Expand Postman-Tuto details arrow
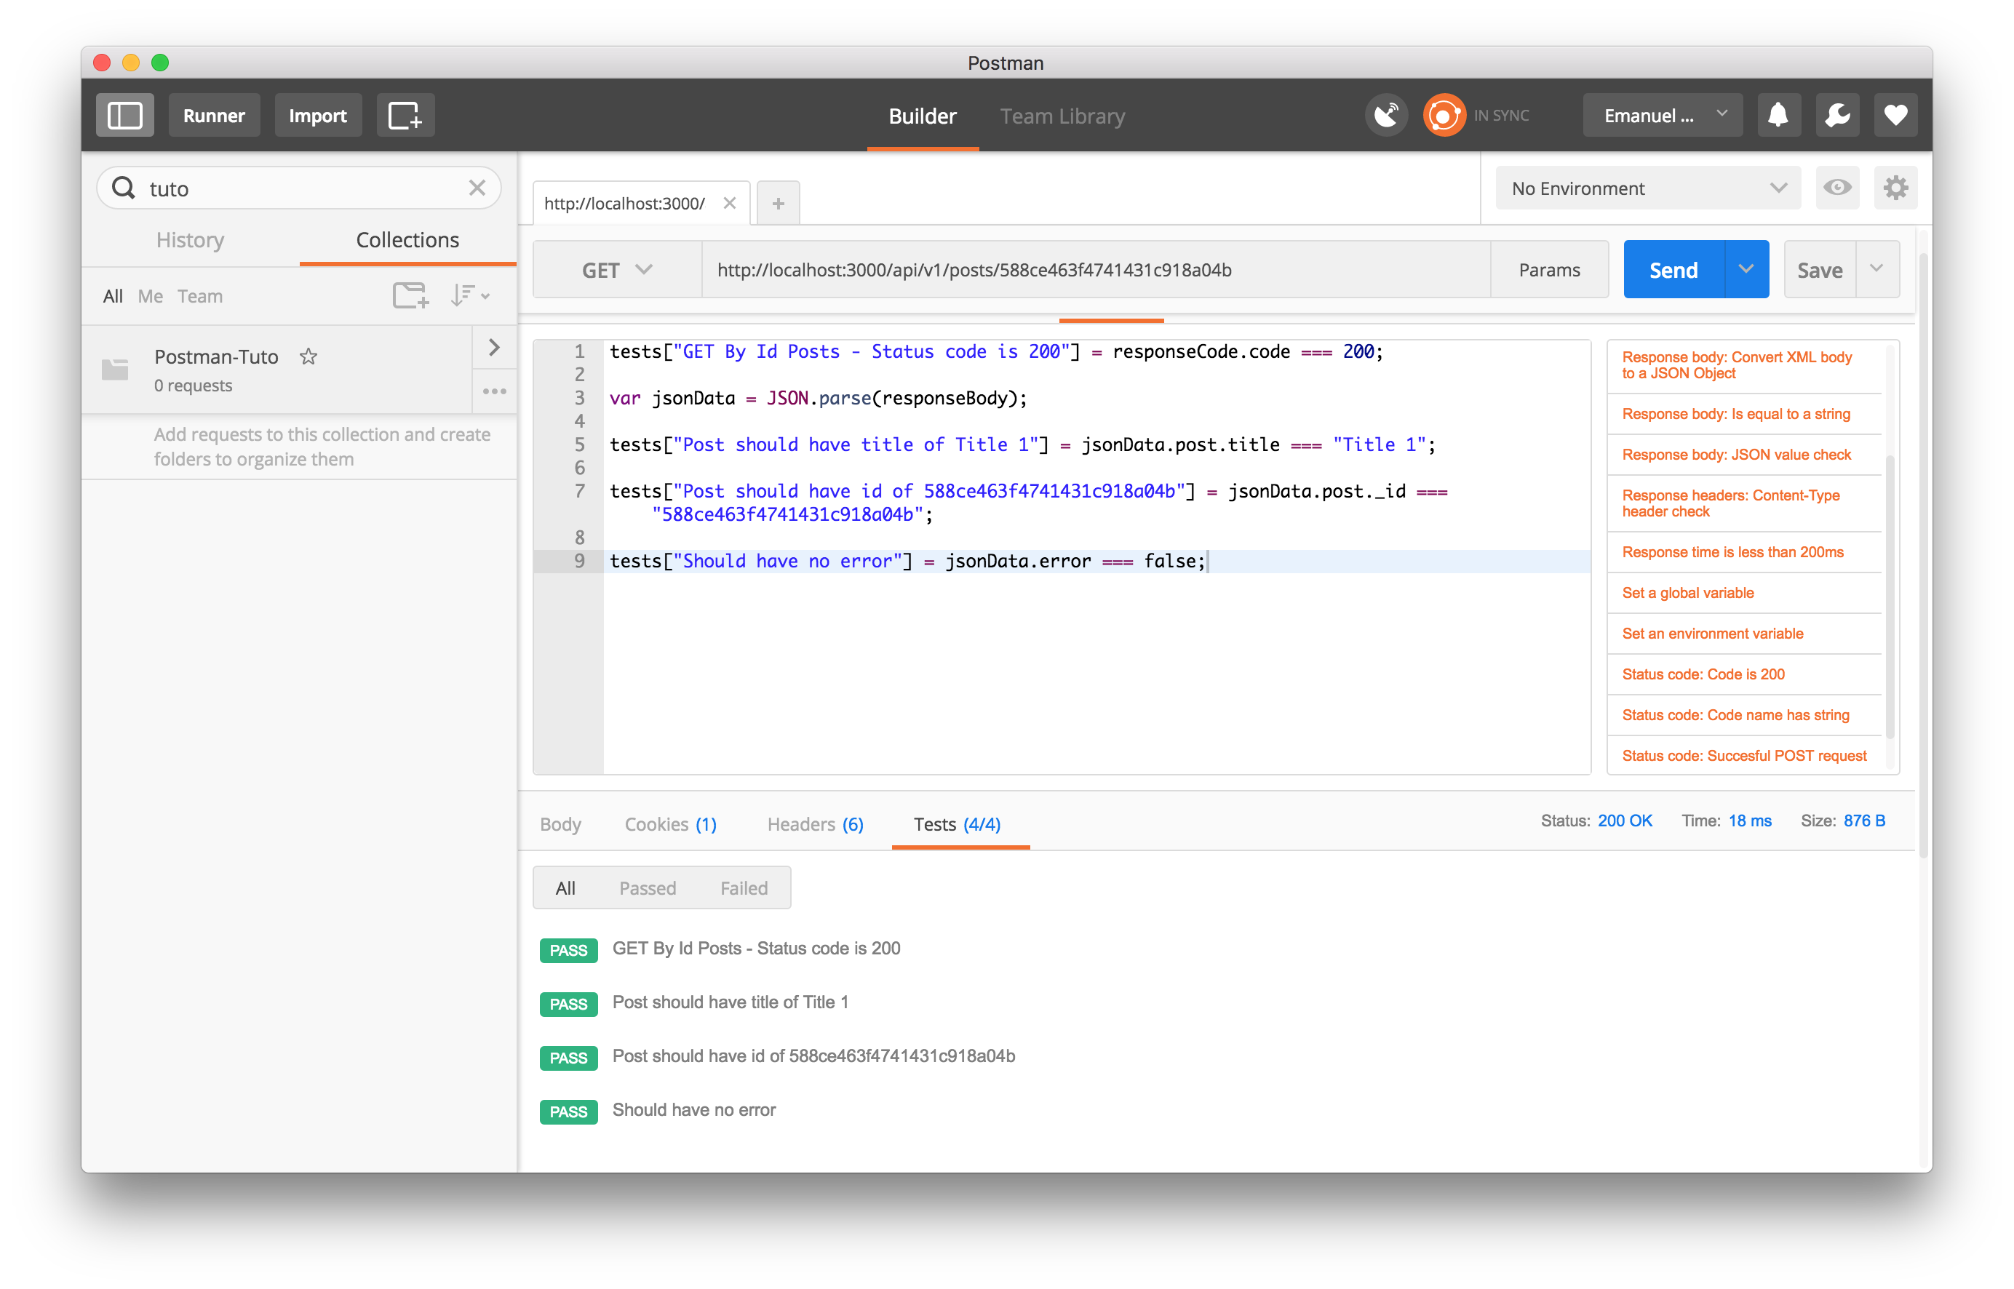The image size is (2014, 1289). [494, 348]
